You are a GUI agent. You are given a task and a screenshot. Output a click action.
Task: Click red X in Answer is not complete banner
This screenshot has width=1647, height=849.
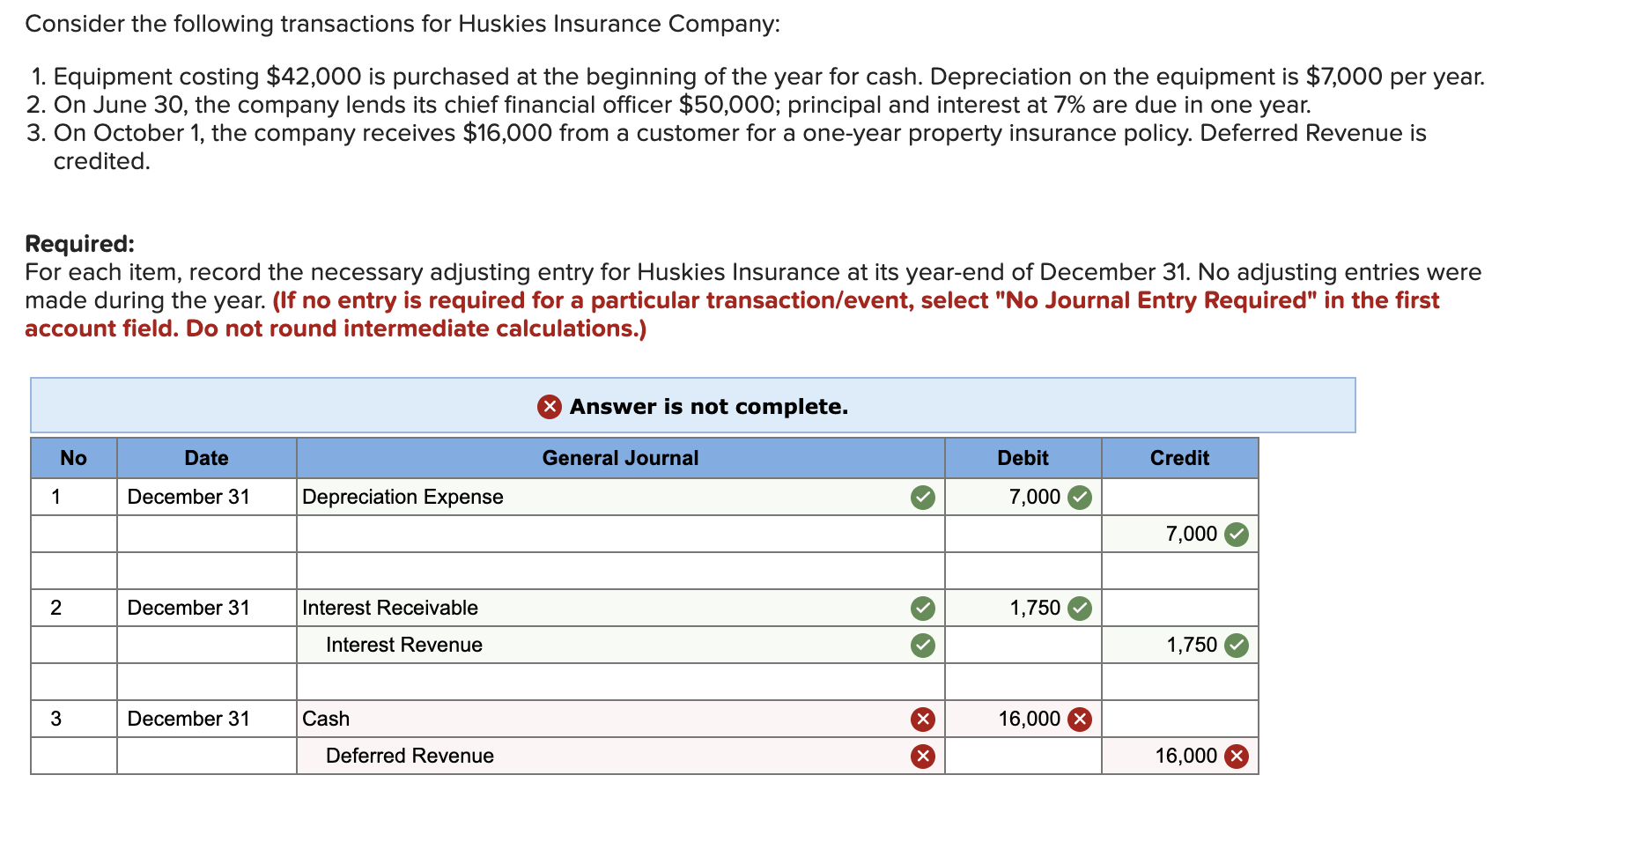550,406
